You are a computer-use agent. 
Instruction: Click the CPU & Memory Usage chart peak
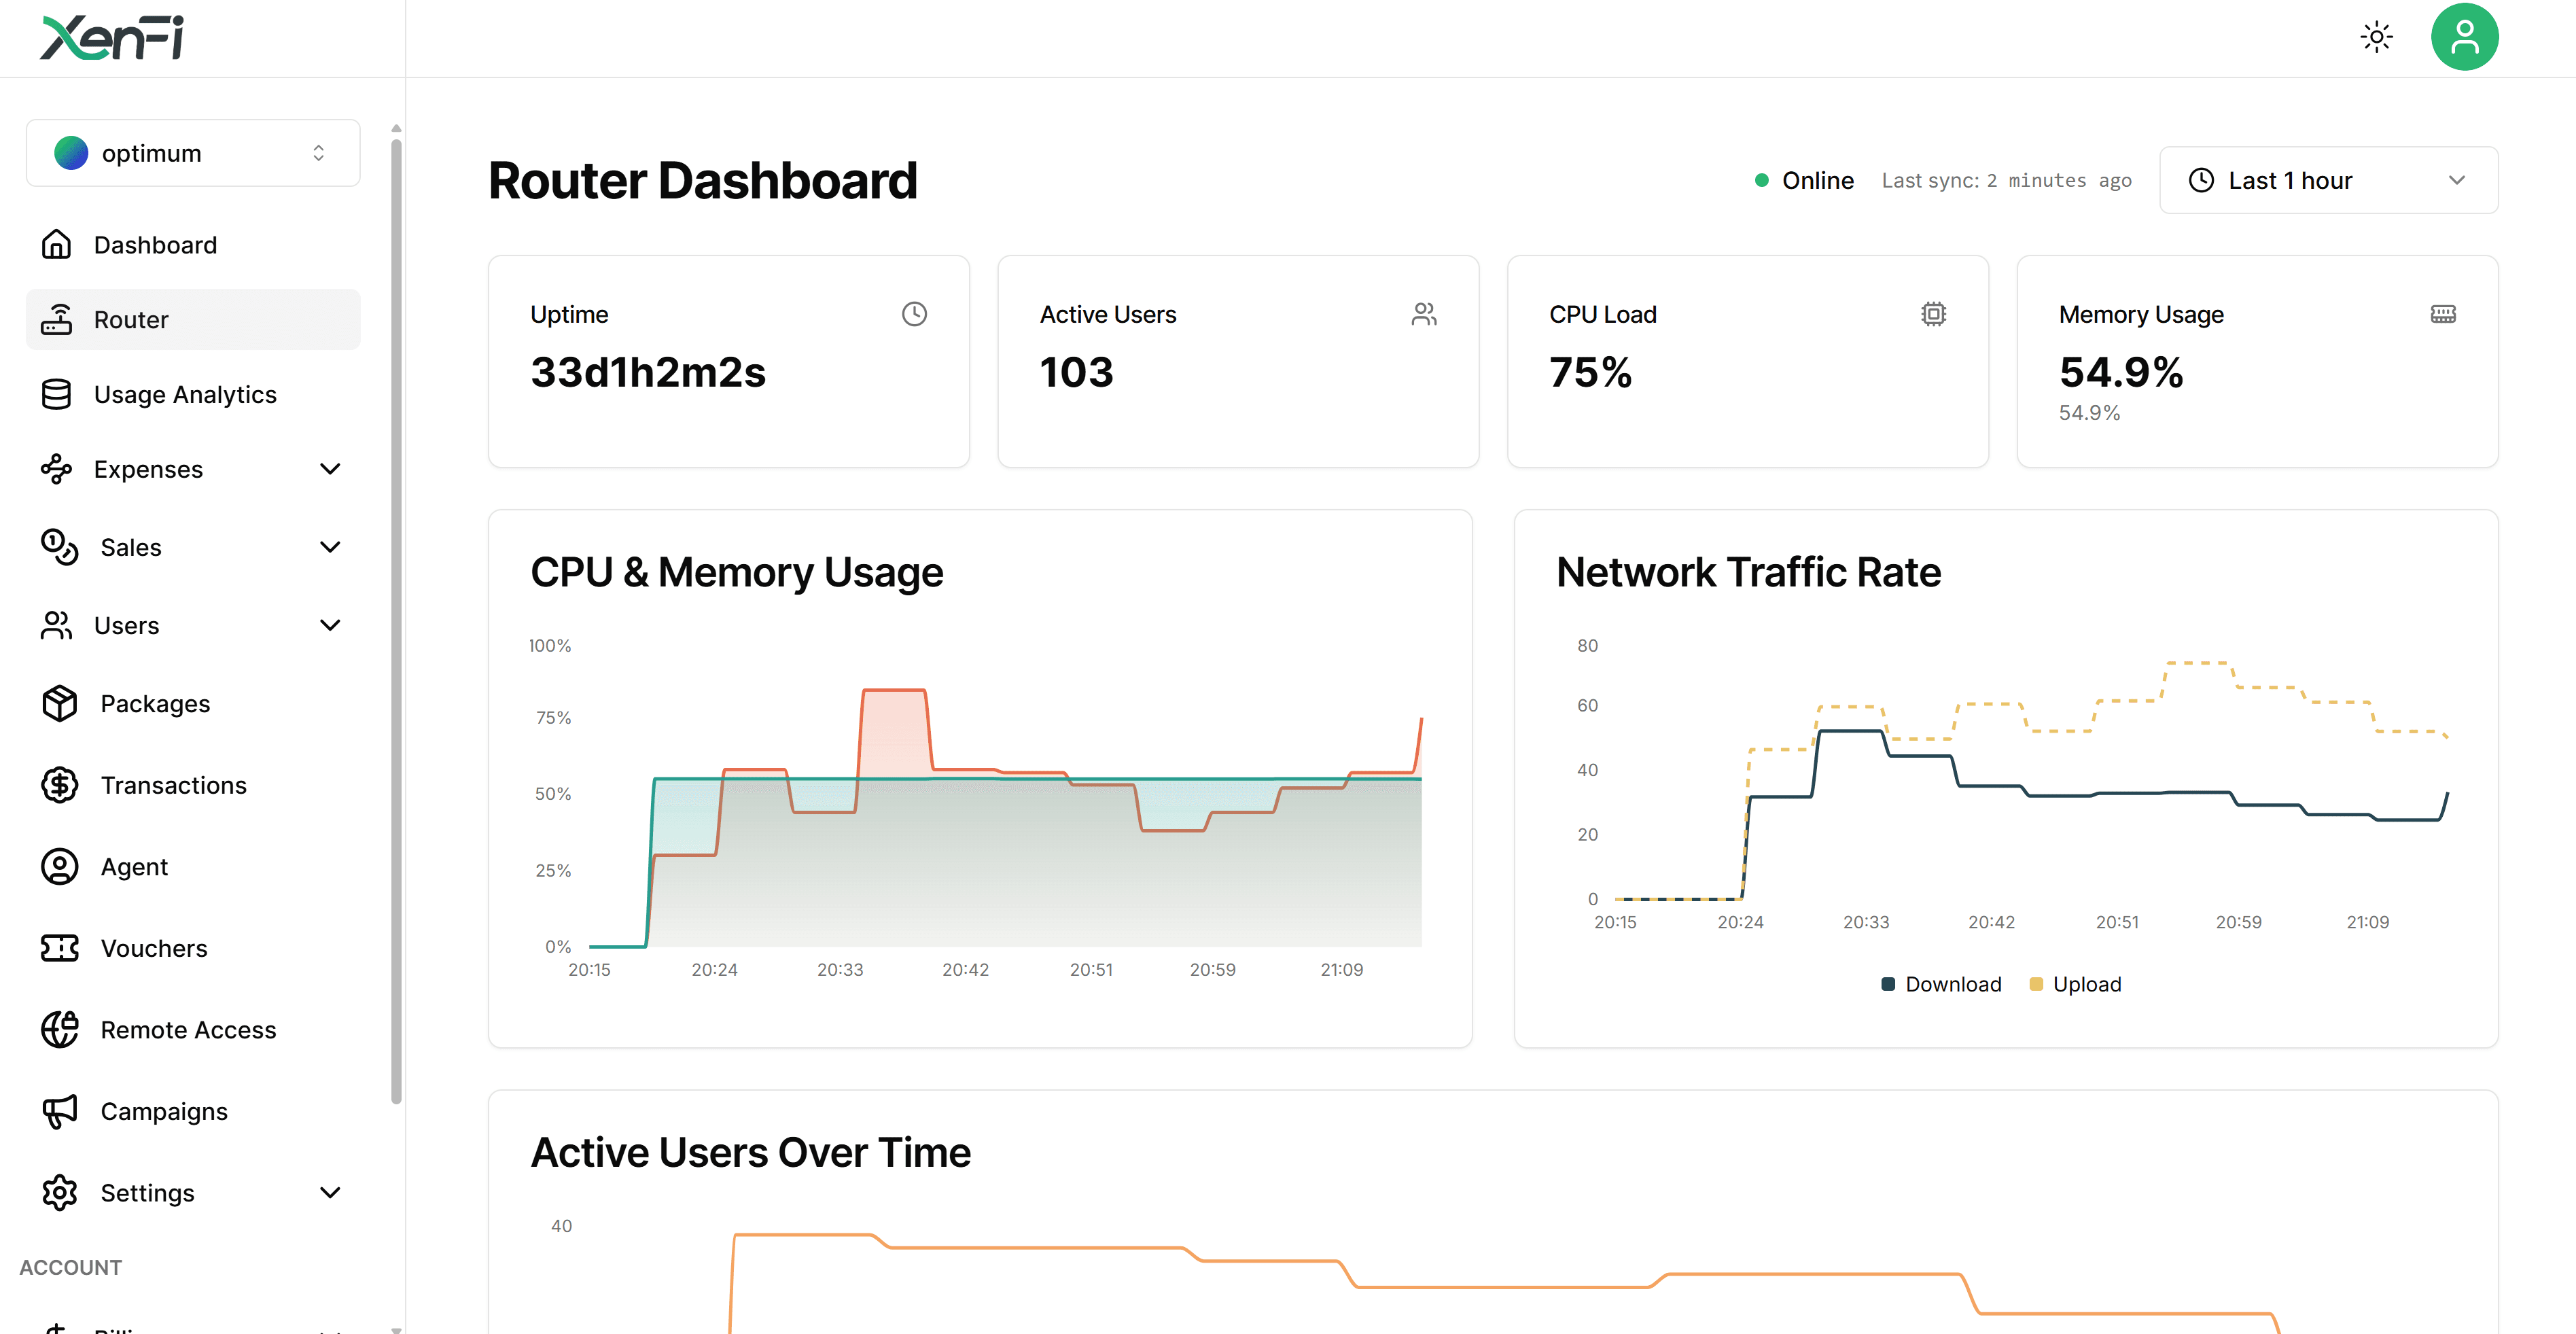(894, 691)
